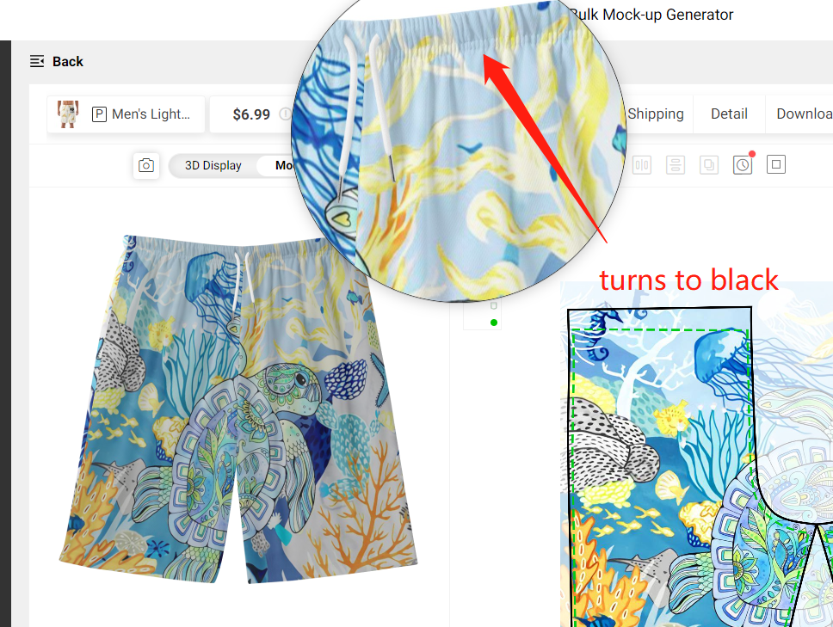Click the info icon next to $6.99
Viewport: 833px width, 627px height.
click(286, 114)
